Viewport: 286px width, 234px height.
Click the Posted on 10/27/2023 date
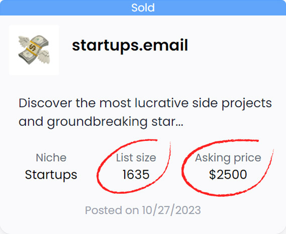[143, 210]
